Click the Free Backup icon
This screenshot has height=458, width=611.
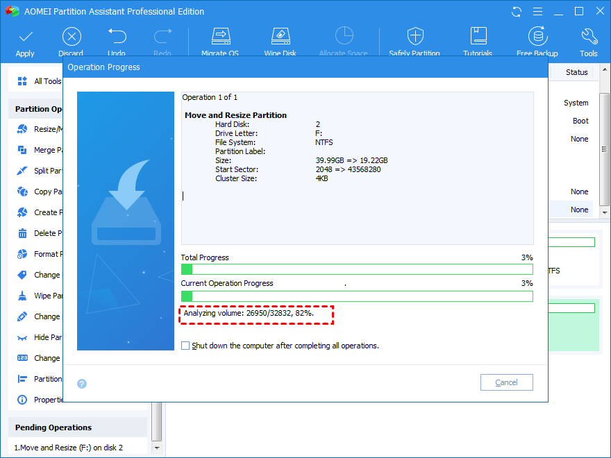[537, 36]
